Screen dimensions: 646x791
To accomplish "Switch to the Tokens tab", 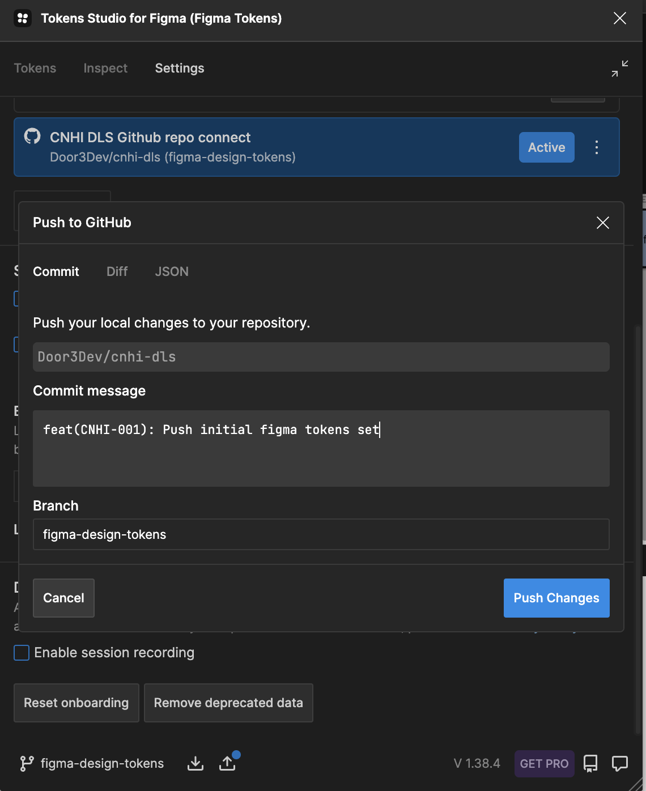I will coord(35,69).
